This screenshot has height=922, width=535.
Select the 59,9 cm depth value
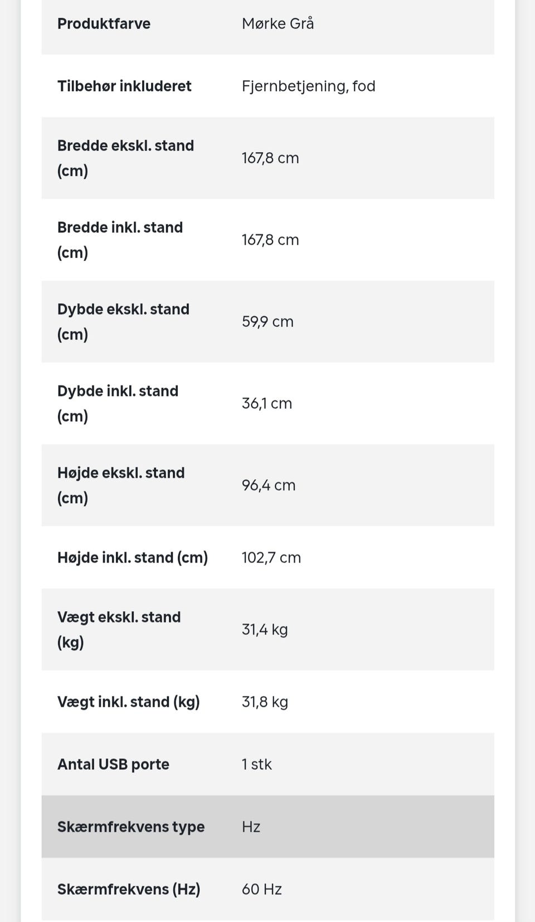pos(267,321)
